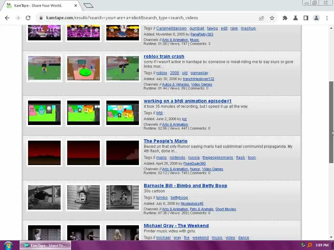Viewport: 334px width, 250px height.
Task: Open the Pets & Animals channel
Action: tap(202, 209)
